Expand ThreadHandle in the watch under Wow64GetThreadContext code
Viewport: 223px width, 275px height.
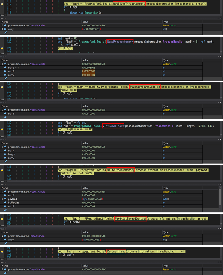pyautogui.click(x=3, y=25)
